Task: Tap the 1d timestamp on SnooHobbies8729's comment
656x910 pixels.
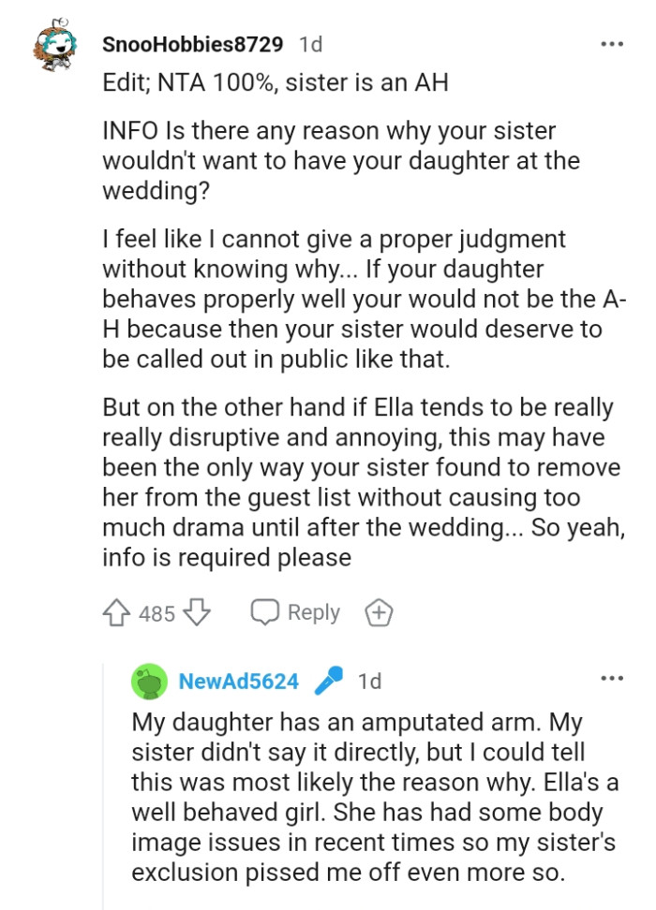Action: [309, 41]
